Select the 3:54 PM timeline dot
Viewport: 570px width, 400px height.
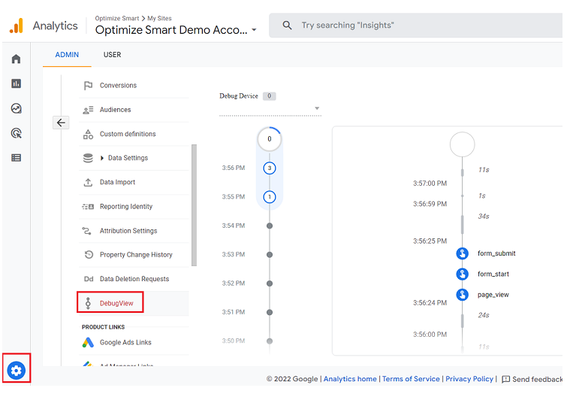coord(270,226)
